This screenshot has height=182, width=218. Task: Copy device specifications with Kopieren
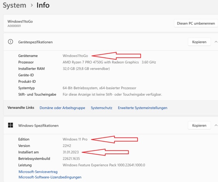point(199,42)
